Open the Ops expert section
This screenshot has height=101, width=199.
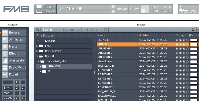coord(8,82)
